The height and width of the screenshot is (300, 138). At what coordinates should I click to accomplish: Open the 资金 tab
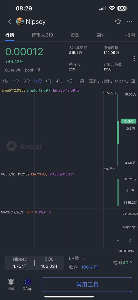click(75, 35)
